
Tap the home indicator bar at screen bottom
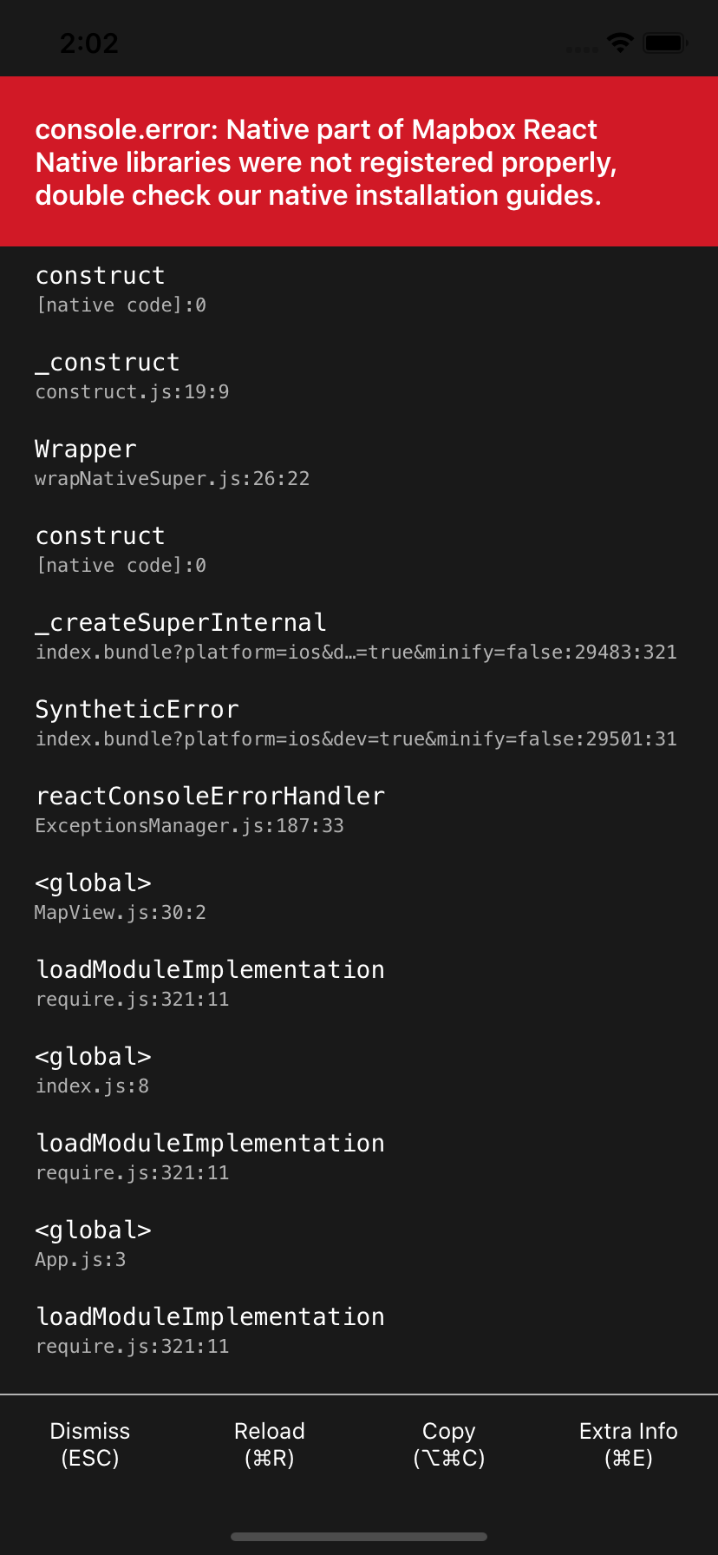coord(359,1535)
